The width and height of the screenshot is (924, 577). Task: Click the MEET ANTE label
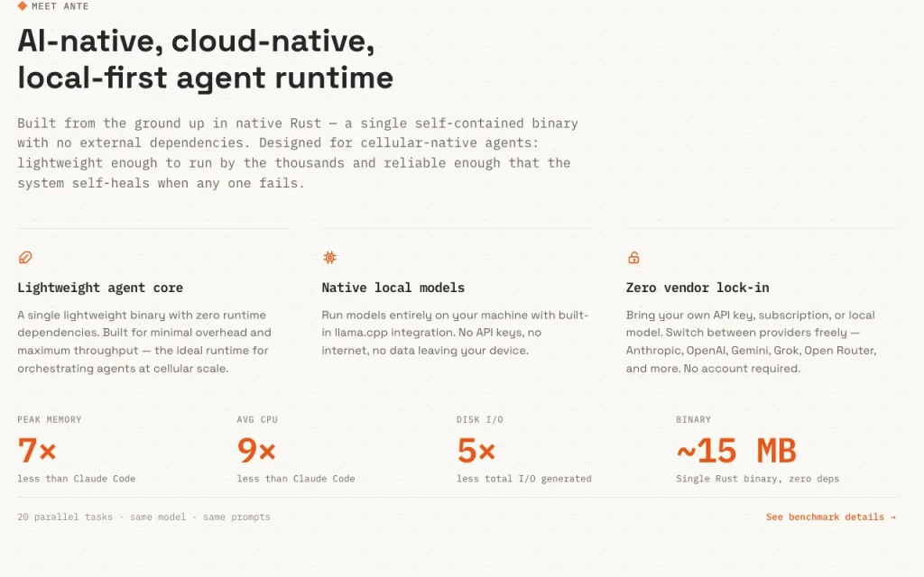[x=60, y=6]
